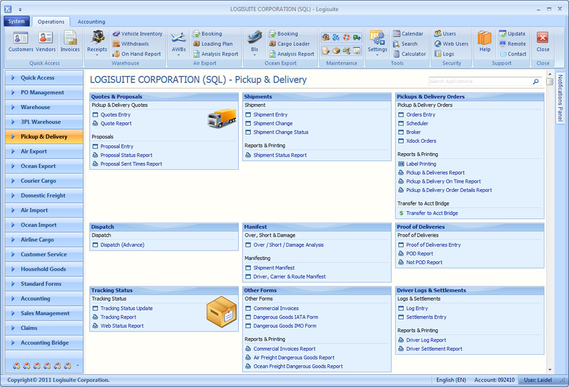This screenshot has height=387, width=569.
Task: Open Contact support
Action: pos(513,54)
